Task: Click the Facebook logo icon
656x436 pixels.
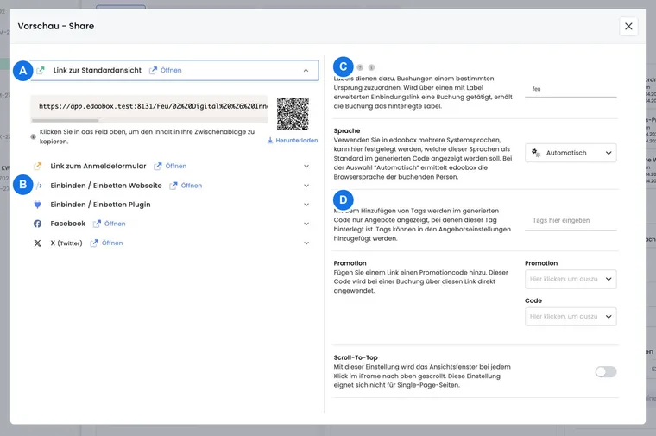Action: [38, 224]
